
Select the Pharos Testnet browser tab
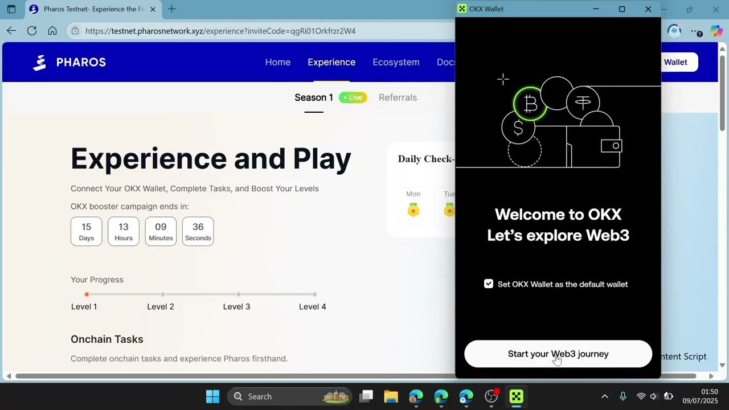tap(94, 9)
